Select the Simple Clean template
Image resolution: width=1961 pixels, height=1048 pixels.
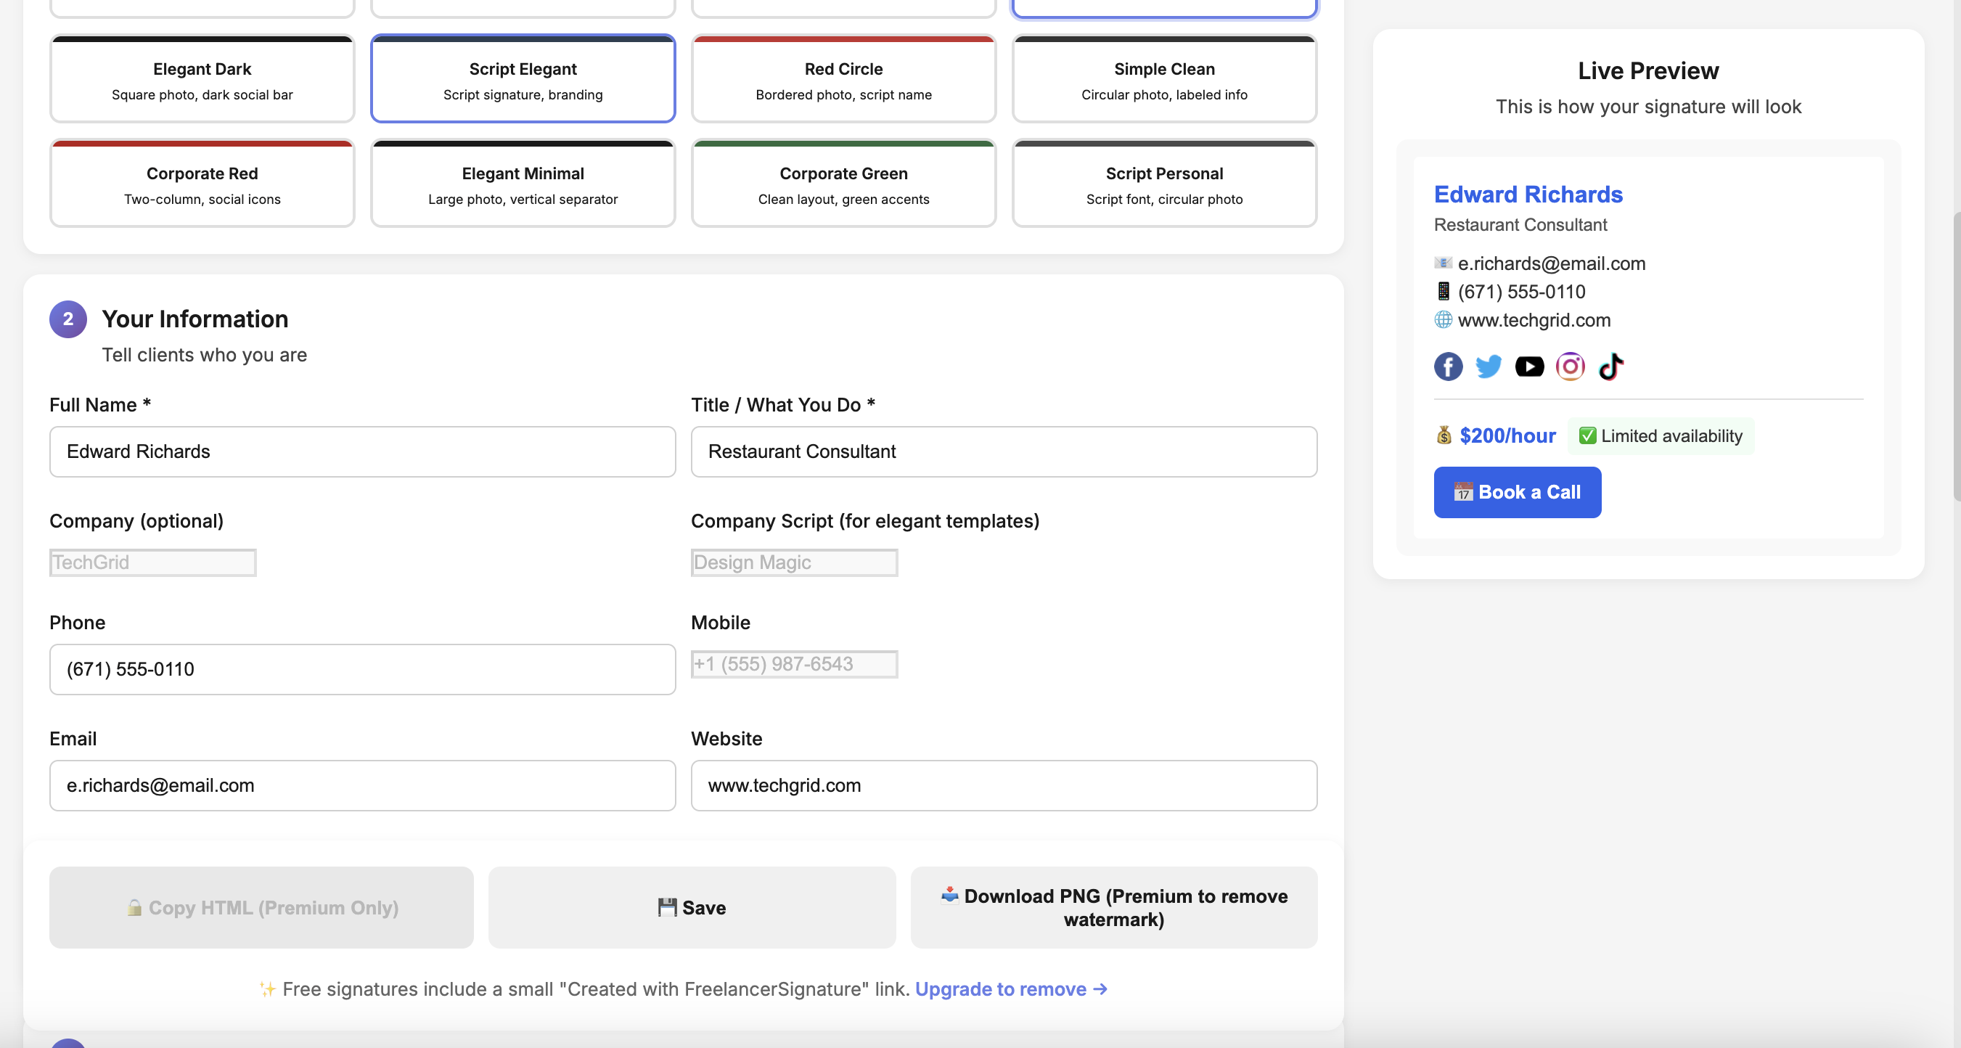1163,78
